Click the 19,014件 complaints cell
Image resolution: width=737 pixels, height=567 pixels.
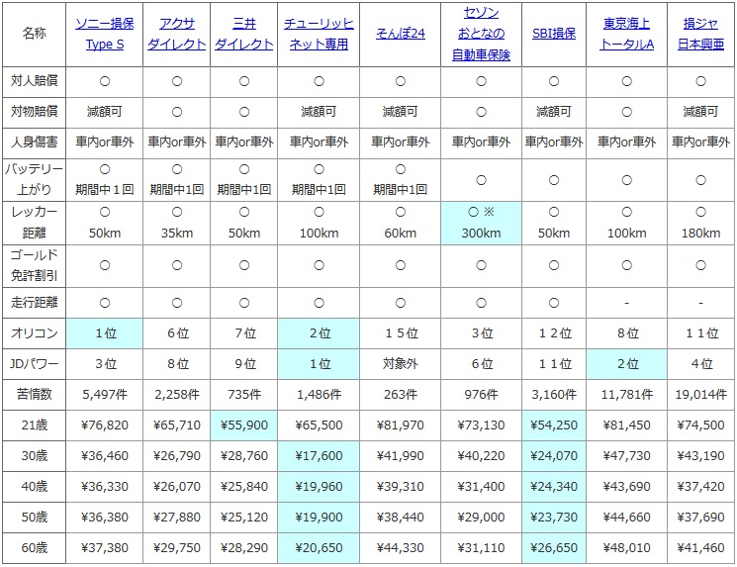700,395
